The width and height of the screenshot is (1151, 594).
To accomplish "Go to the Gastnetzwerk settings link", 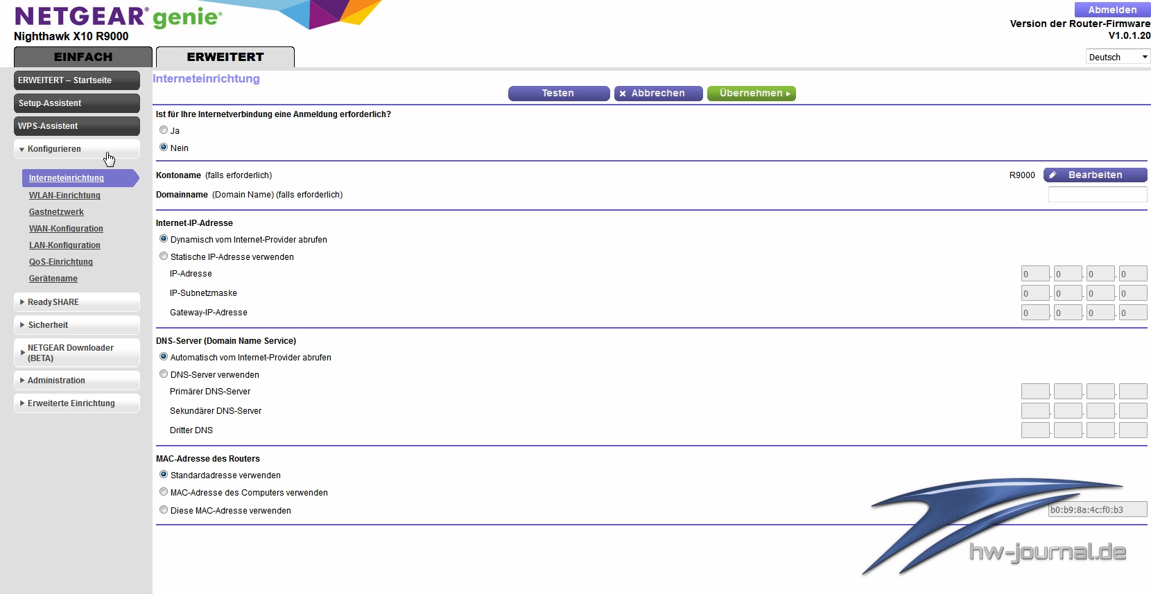I will [56, 212].
